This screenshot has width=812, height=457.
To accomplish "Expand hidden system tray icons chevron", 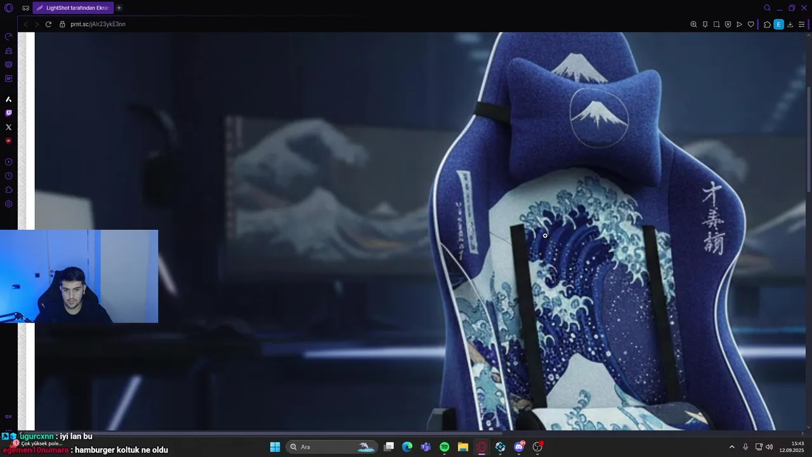I will [731, 447].
